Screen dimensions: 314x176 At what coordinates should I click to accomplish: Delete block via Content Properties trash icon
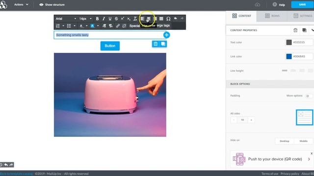(x=295, y=30)
